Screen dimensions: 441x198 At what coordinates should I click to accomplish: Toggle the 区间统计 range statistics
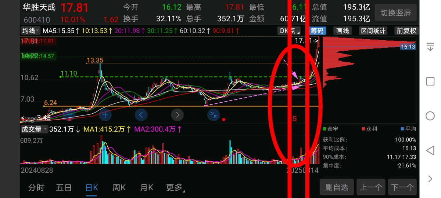373,31
